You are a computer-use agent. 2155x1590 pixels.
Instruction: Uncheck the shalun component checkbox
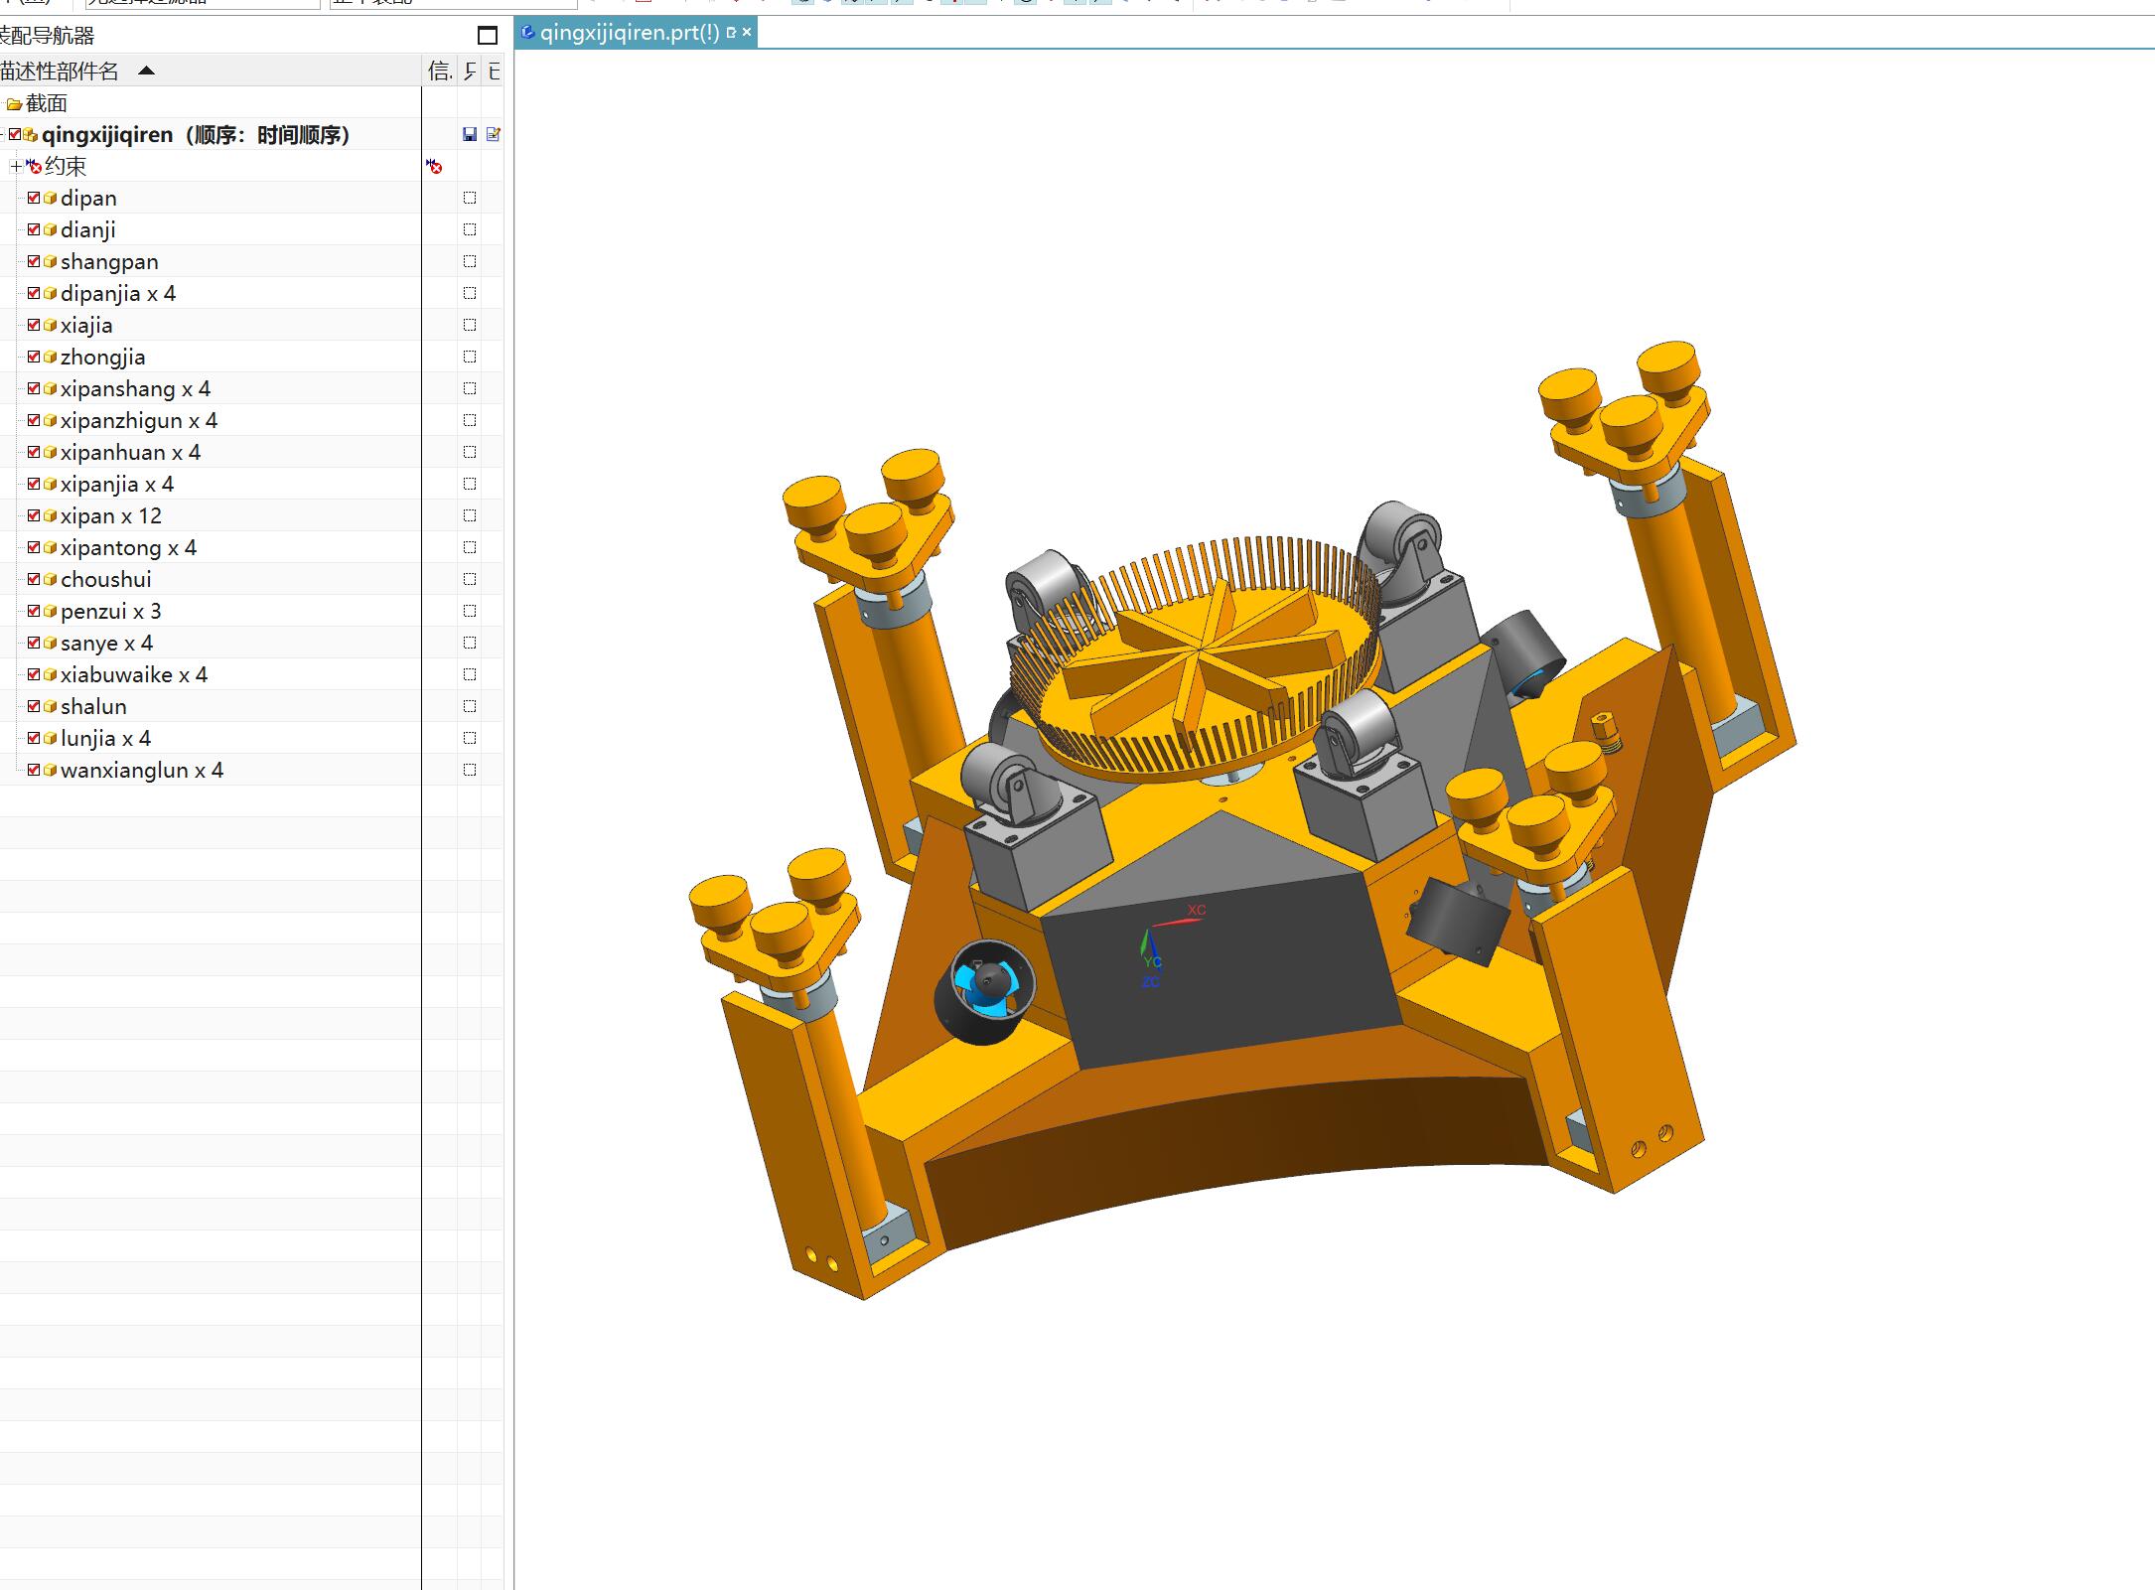[x=34, y=706]
